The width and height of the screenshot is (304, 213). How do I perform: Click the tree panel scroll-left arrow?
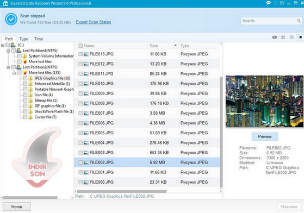pyautogui.click(x=1, y=197)
